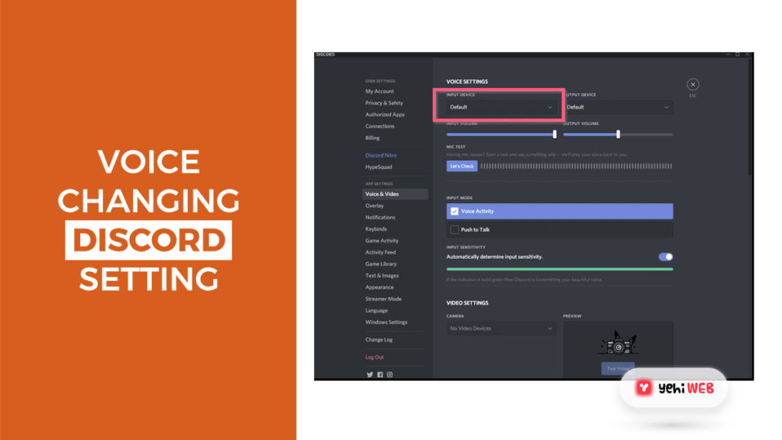Minimize the Discord window
Viewport: 782px width, 440px height.
pos(727,54)
